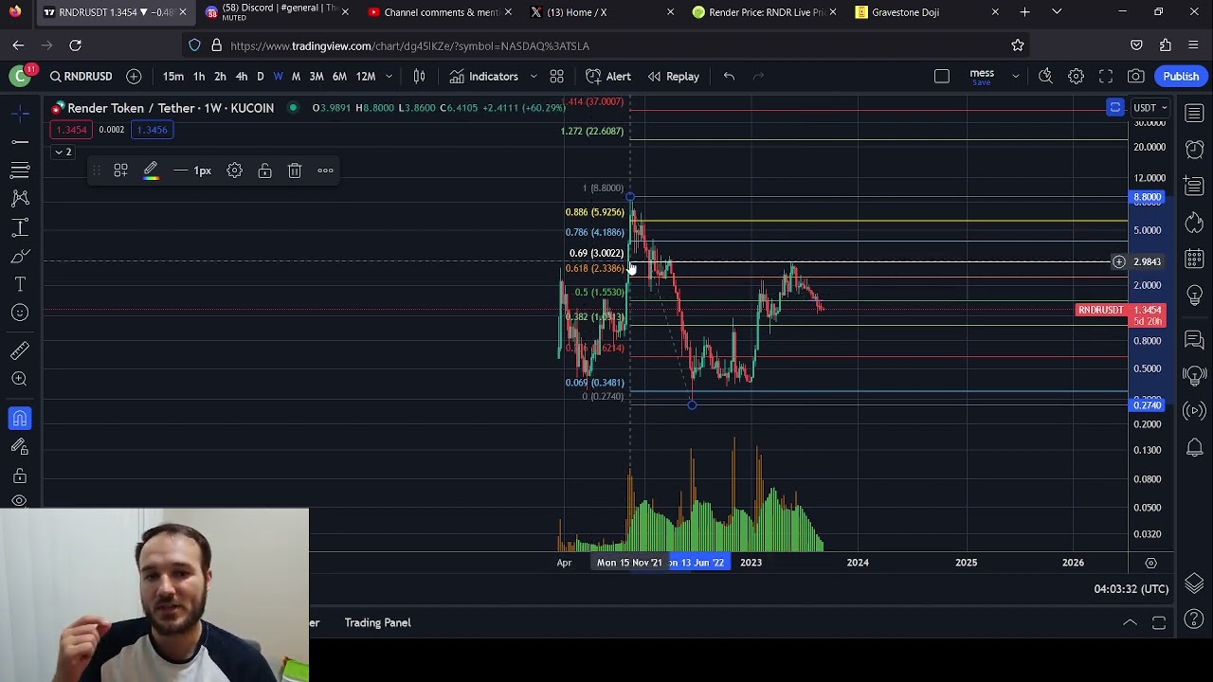Open the hotlists flame icon in right sidebar
The width and height of the screenshot is (1213, 682).
click(1194, 223)
